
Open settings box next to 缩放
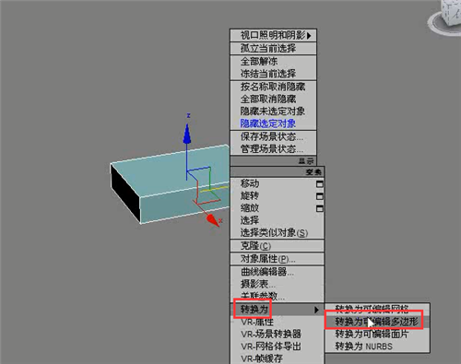[x=320, y=208]
